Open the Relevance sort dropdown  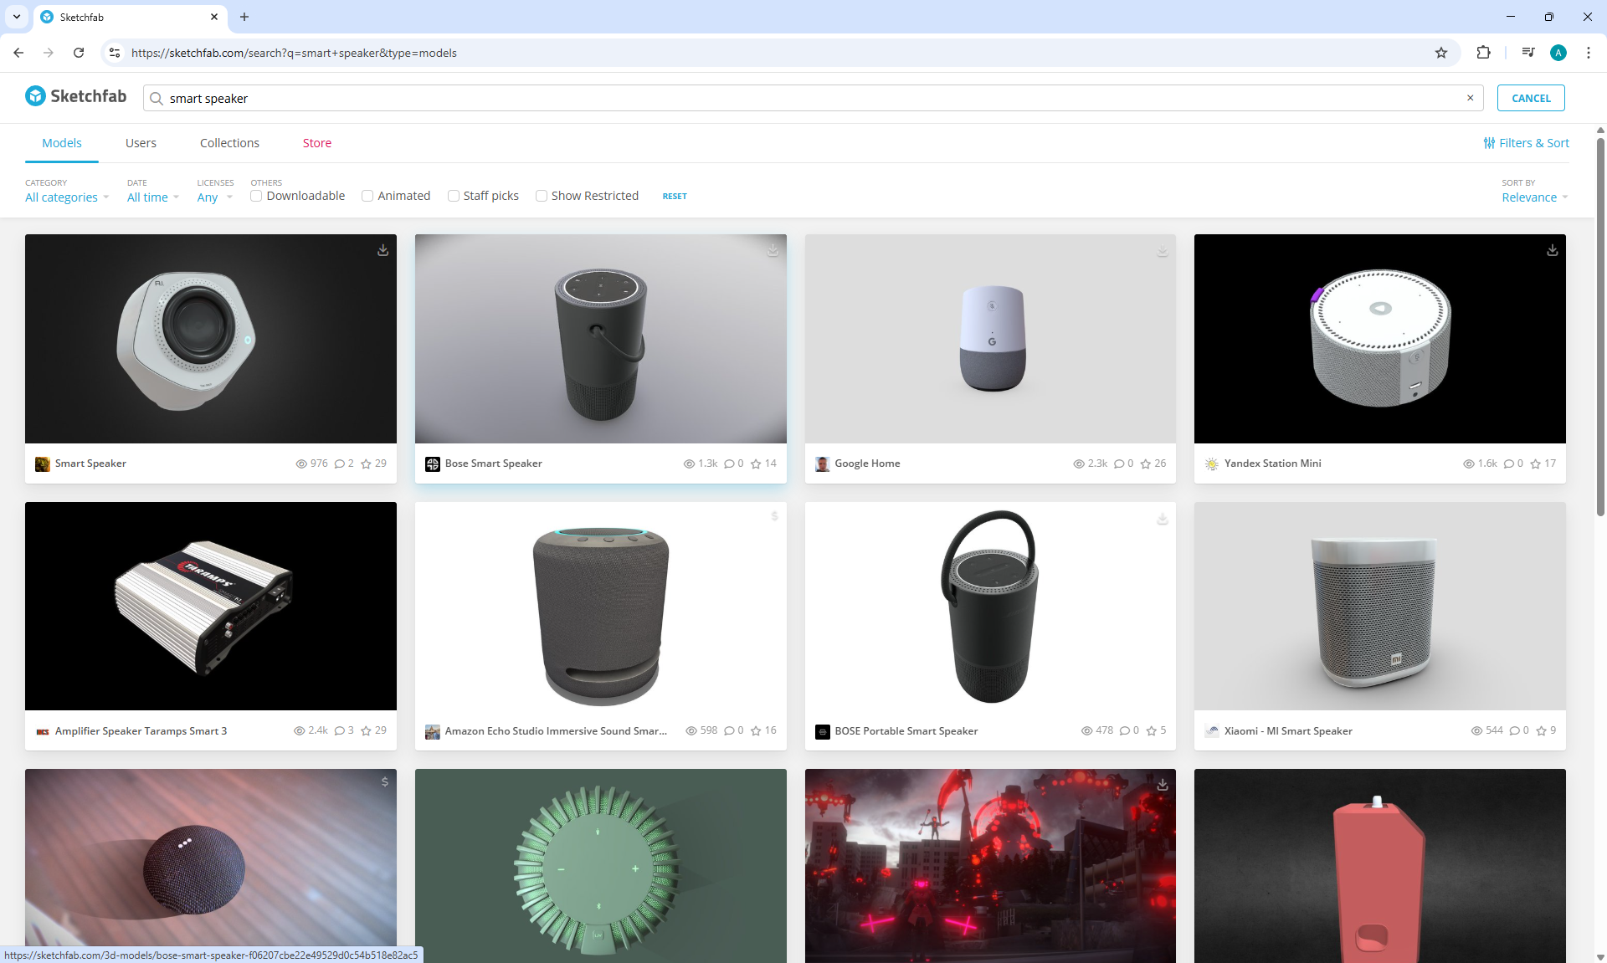(1533, 197)
